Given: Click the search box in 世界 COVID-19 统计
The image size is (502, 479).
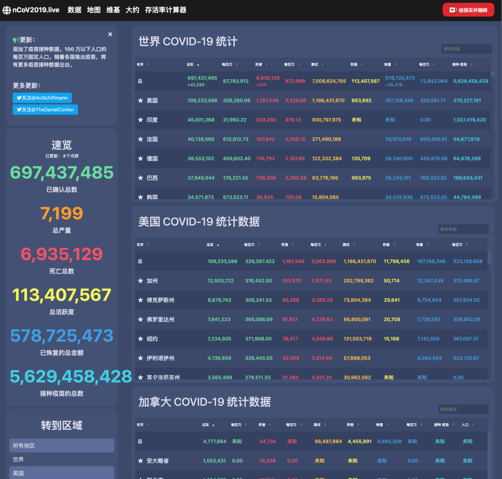Looking at the screenshot, I should point(466,49).
